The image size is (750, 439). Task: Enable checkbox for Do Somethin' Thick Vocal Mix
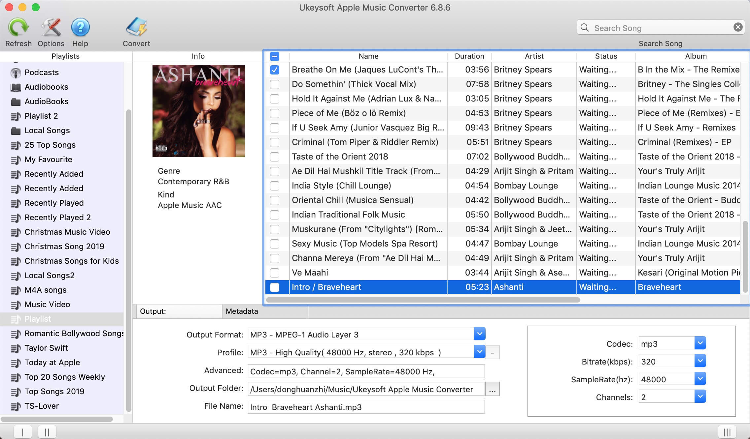point(275,84)
